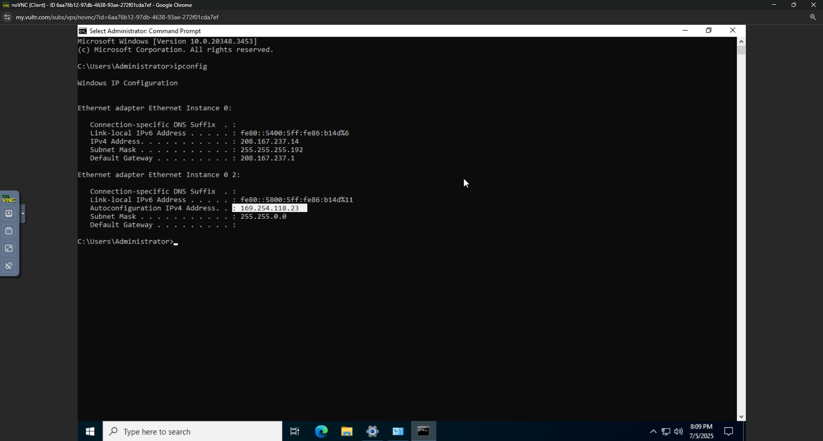
Task: Click 7/5/2025 date in taskbar
Action: click(701, 436)
